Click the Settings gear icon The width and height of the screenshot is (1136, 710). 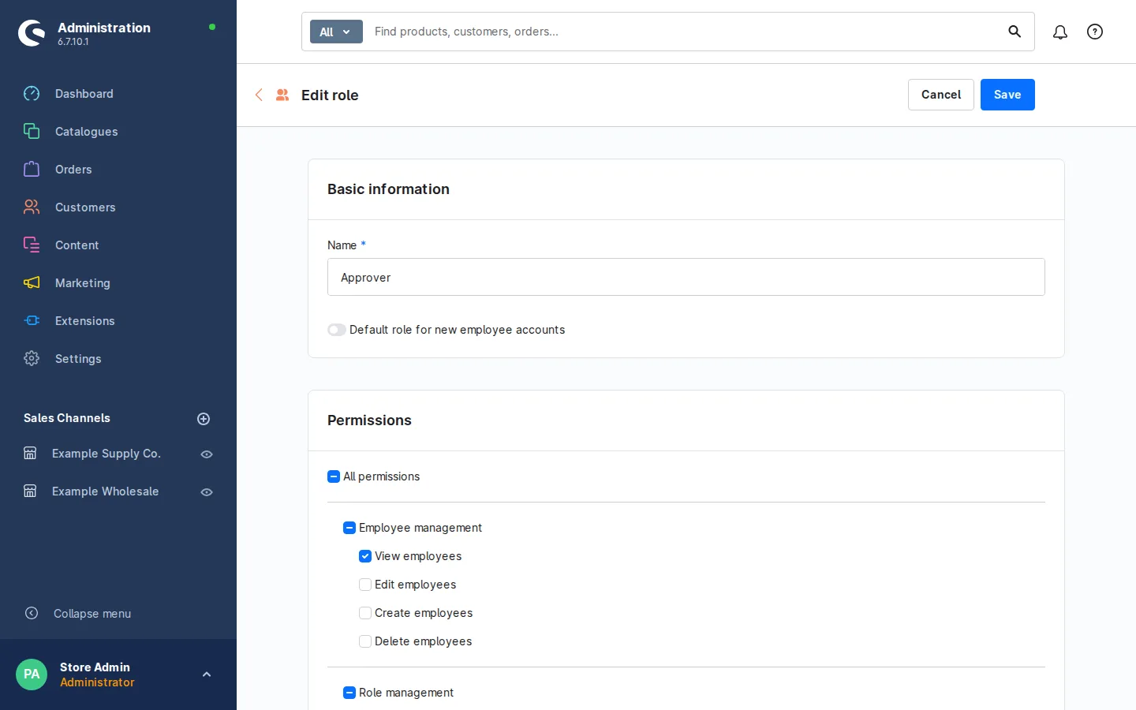(32, 359)
